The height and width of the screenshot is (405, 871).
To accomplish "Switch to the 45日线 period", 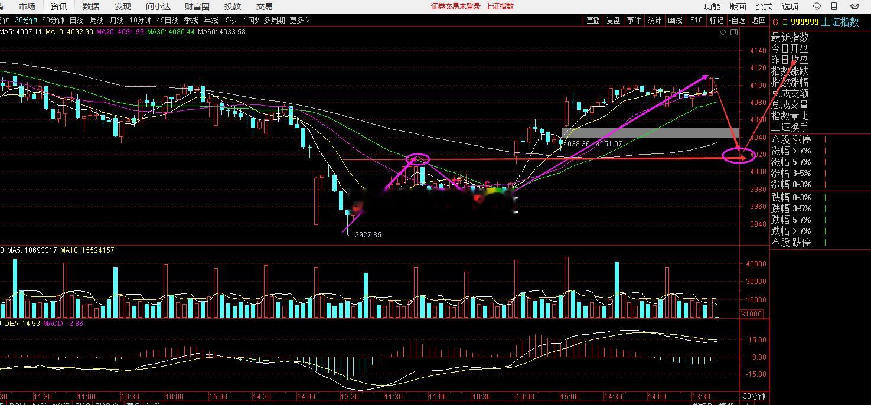I will pyautogui.click(x=168, y=20).
